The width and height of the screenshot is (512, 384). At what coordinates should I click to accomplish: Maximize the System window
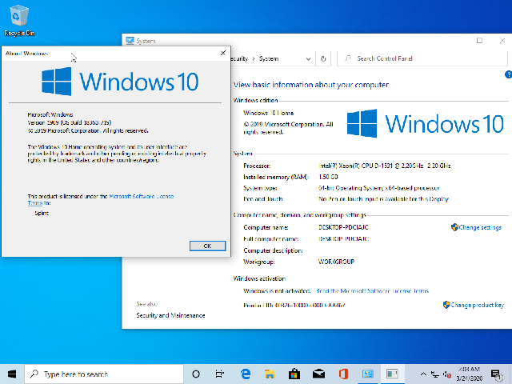pos(479,41)
